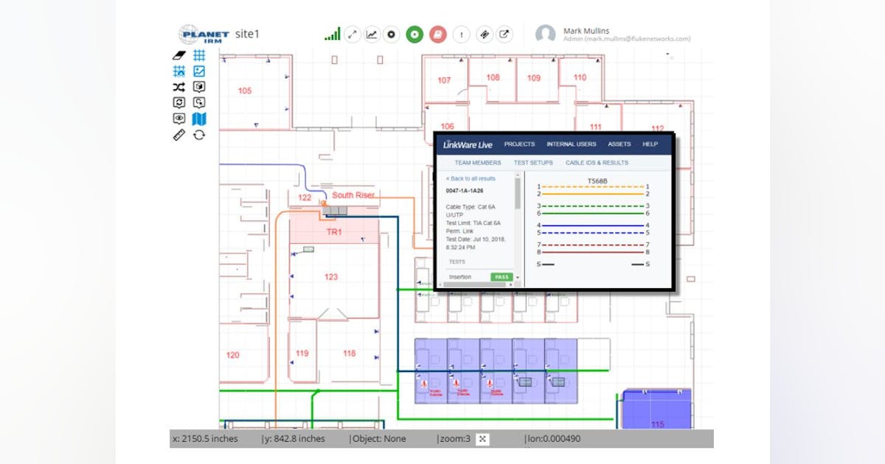Switch to the TEST SETUPS tab

[x=532, y=162]
